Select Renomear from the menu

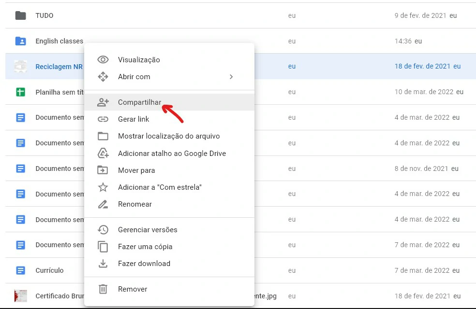pyautogui.click(x=169, y=204)
